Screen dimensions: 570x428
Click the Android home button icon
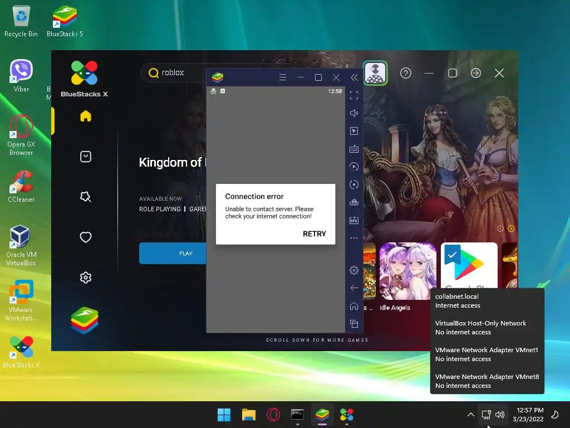point(354,306)
